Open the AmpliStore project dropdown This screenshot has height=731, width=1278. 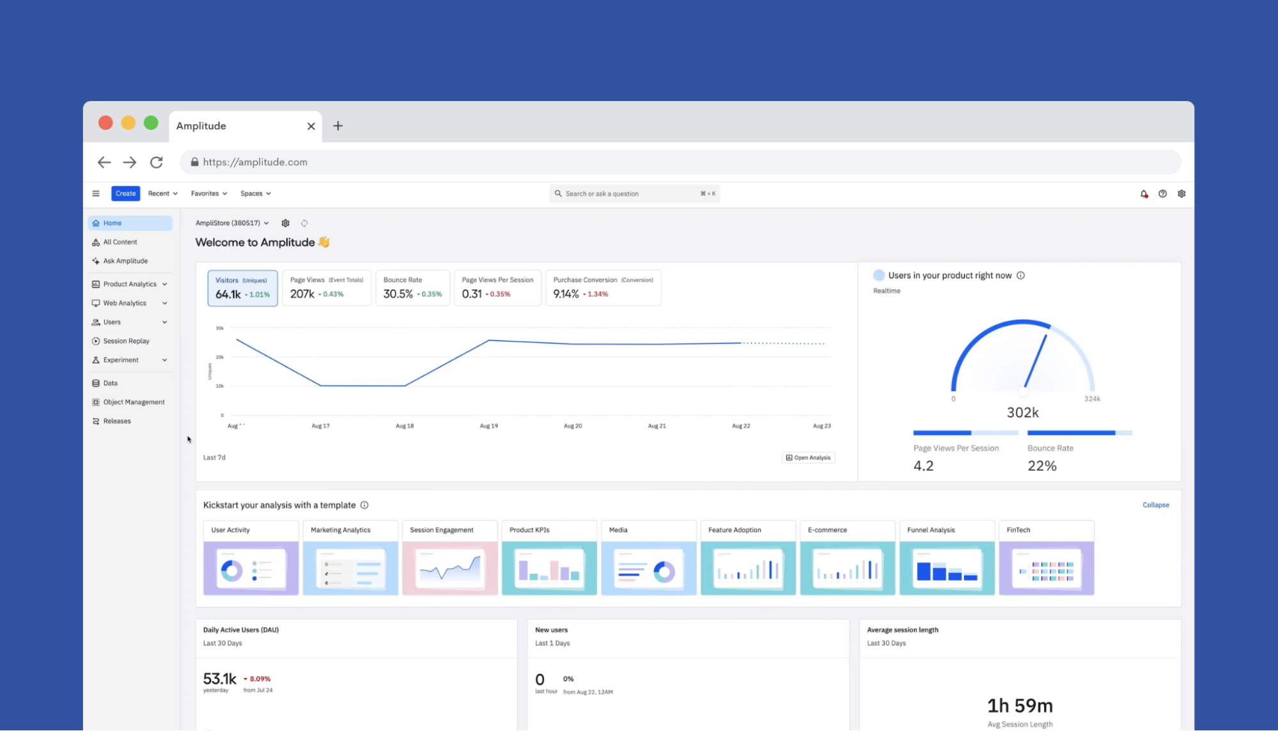click(231, 223)
